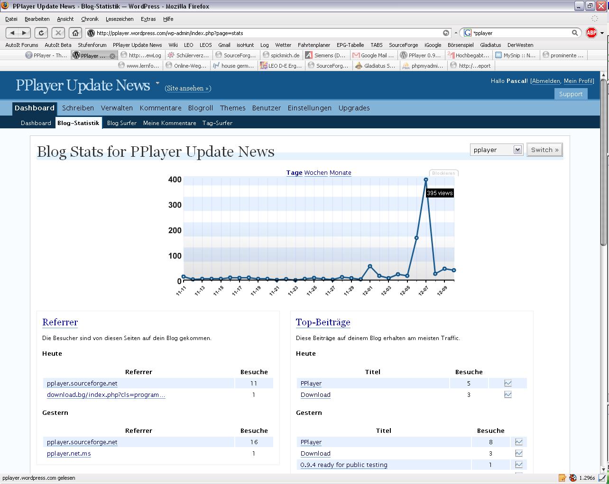Image resolution: width=609 pixels, height=484 pixels.
Task: Open the Hilfe menu
Action: [x=168, y=19]
